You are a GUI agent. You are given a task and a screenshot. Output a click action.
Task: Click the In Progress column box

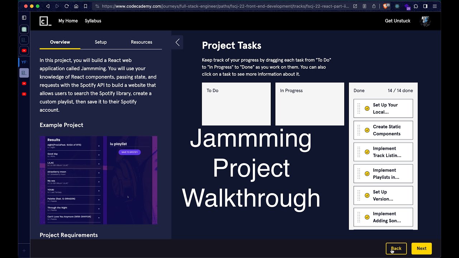coord(310,104)
